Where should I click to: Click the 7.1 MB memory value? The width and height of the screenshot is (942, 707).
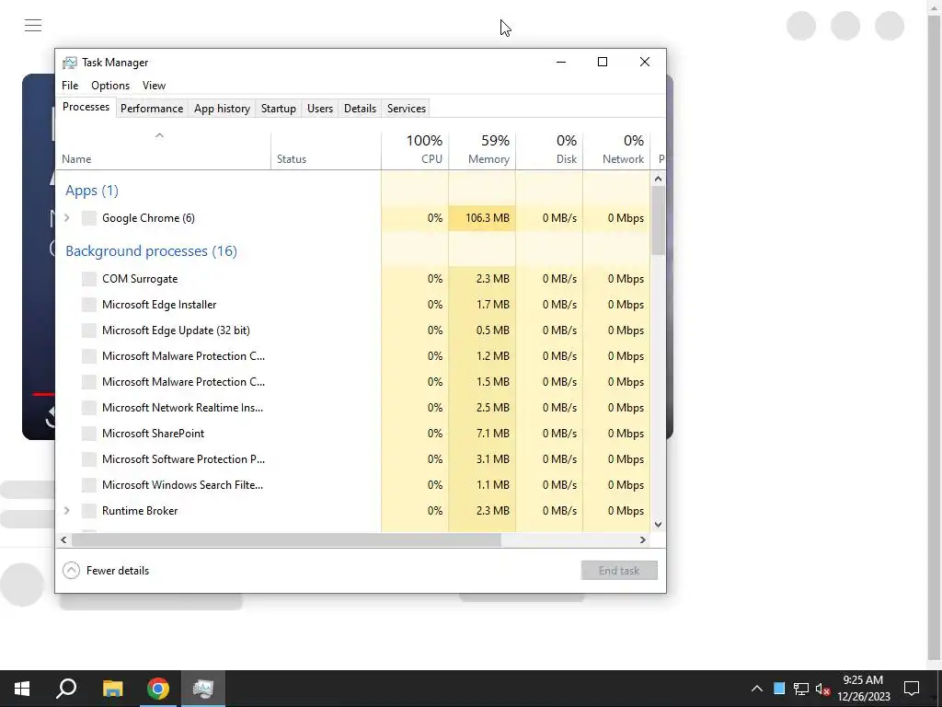pos(493,434)
